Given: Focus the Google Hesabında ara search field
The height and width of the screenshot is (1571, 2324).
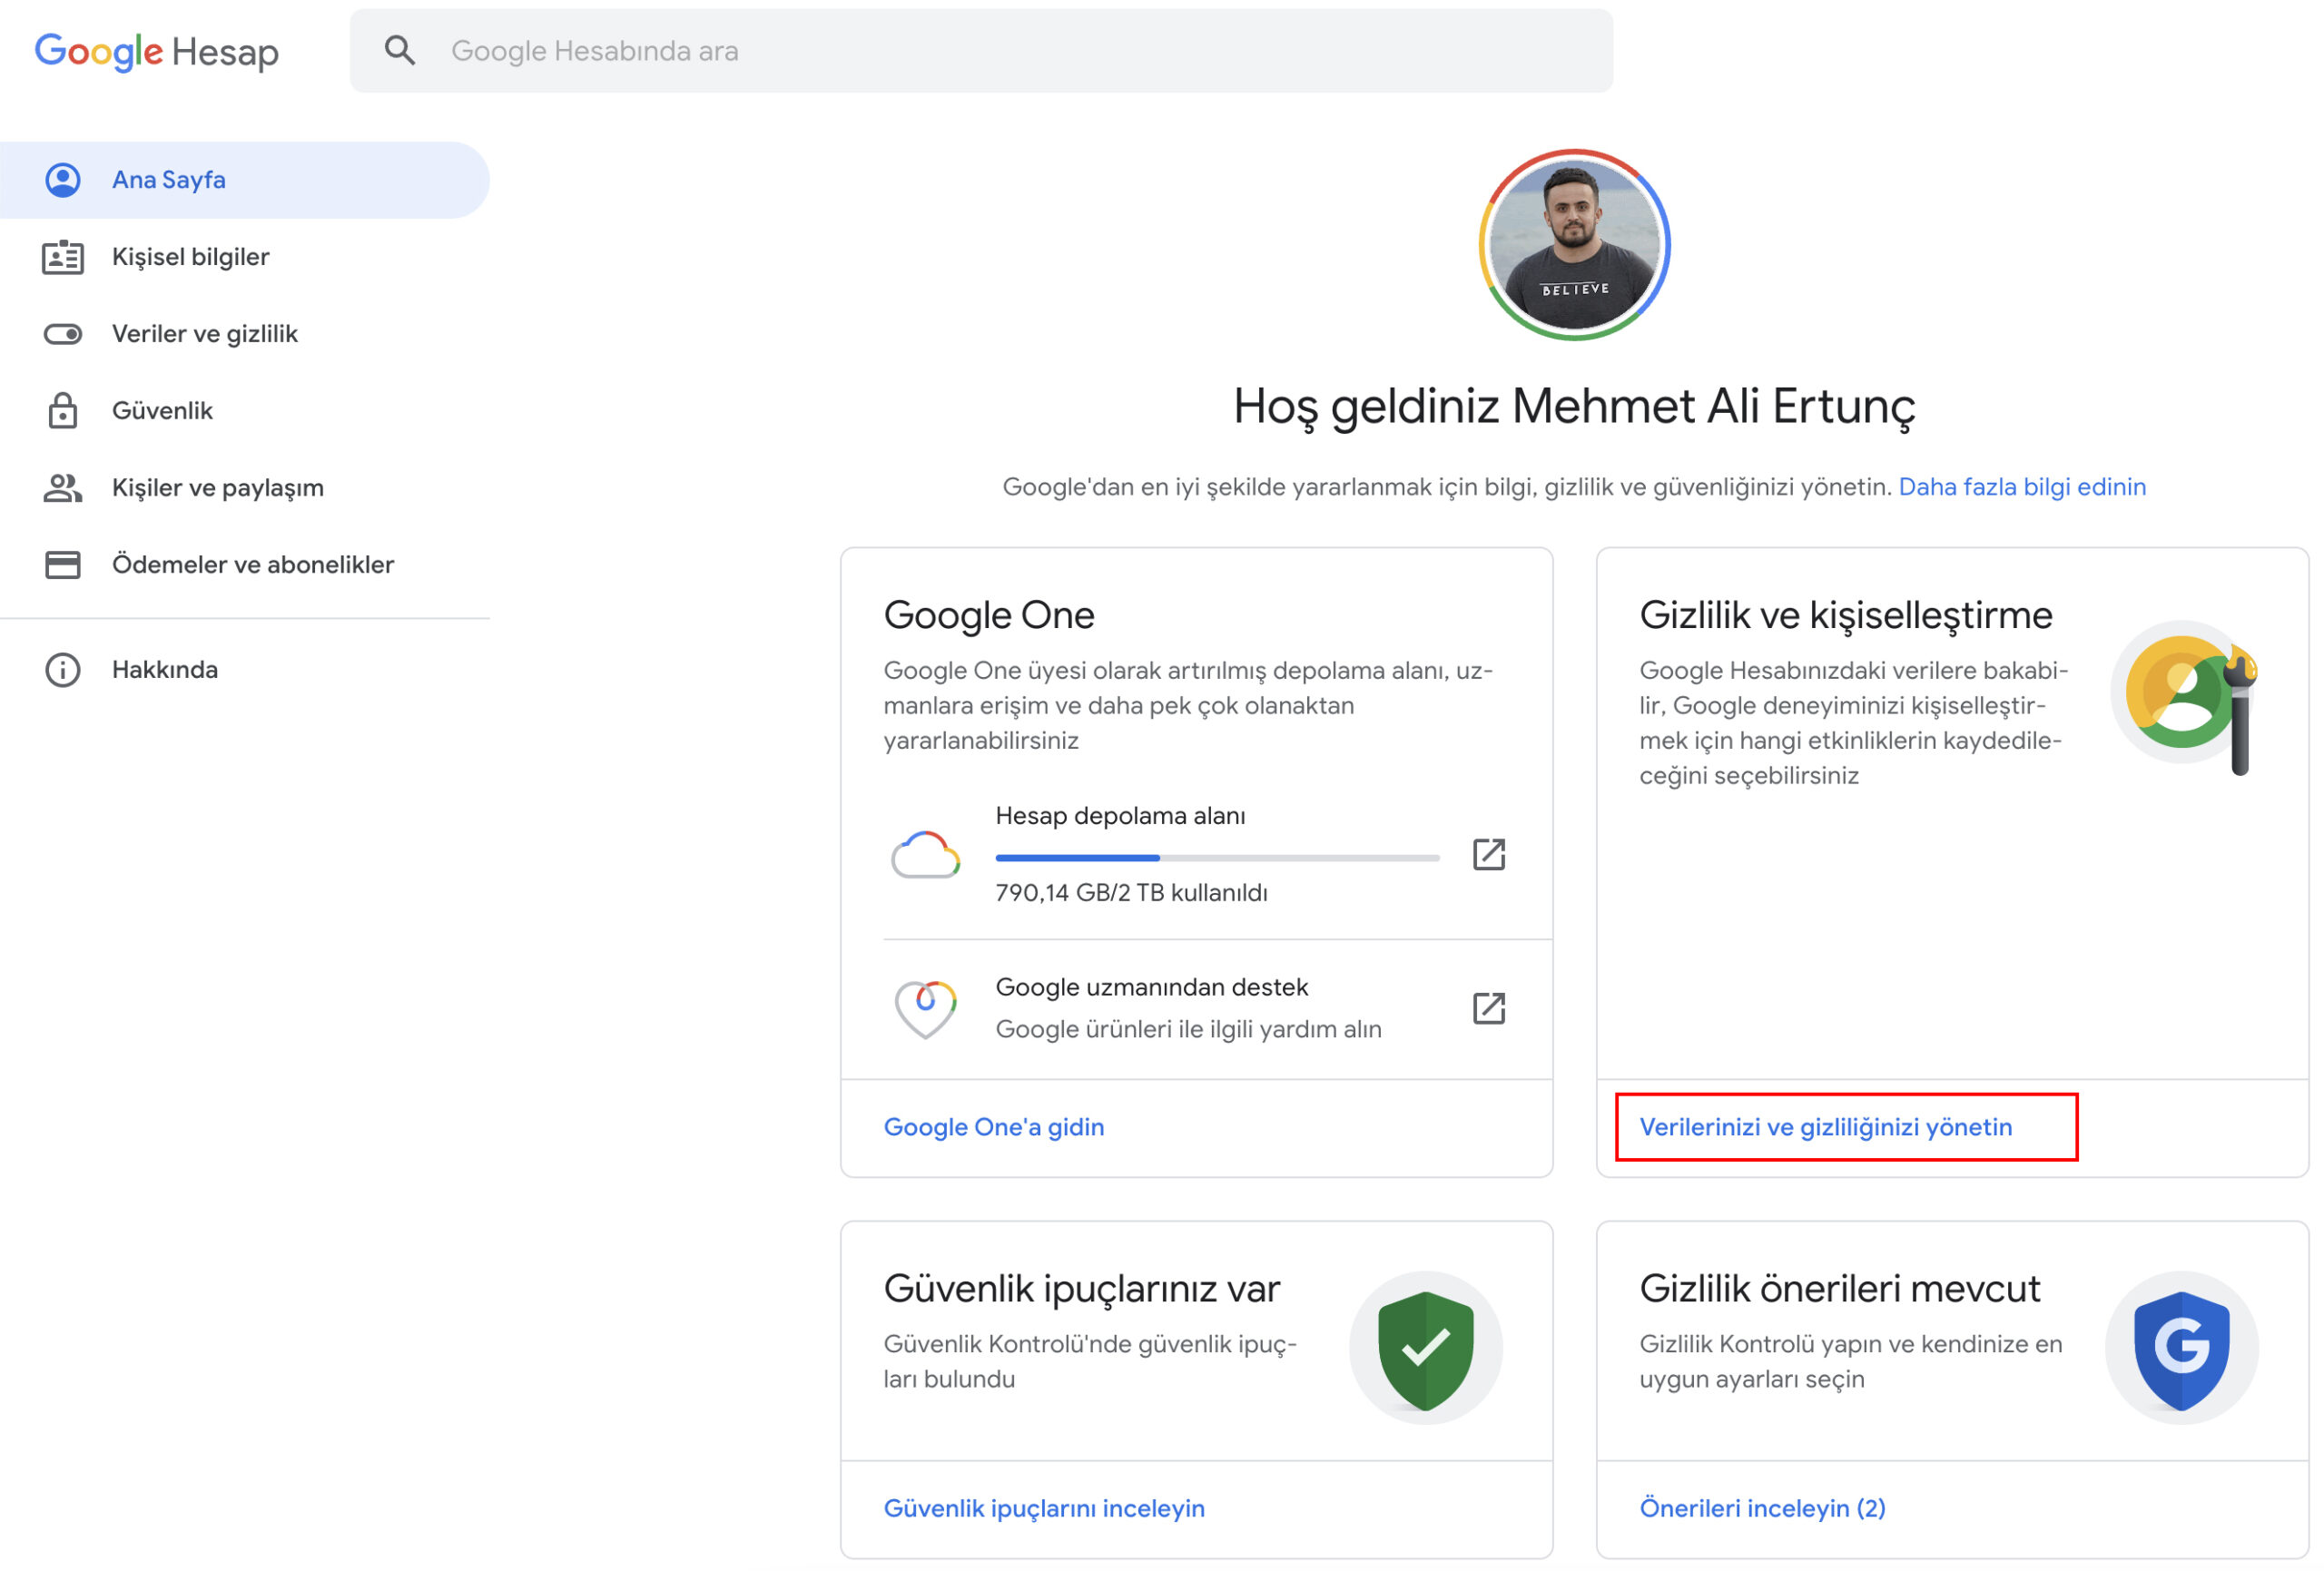Looking at the screenshot, I should (x=981, y=51).
